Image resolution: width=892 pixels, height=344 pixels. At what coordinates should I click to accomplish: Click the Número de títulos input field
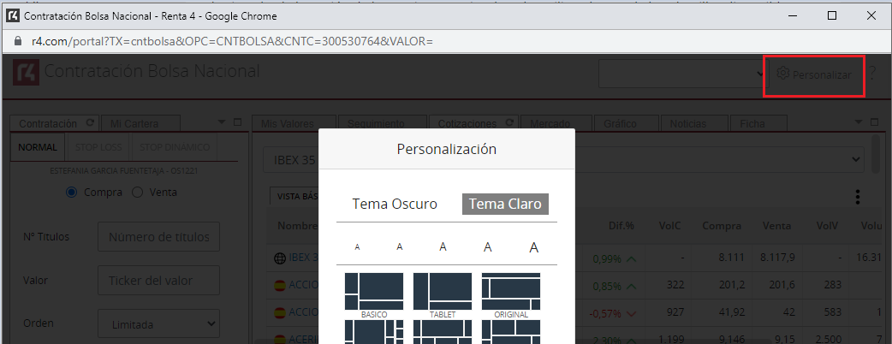click(158, 237)
